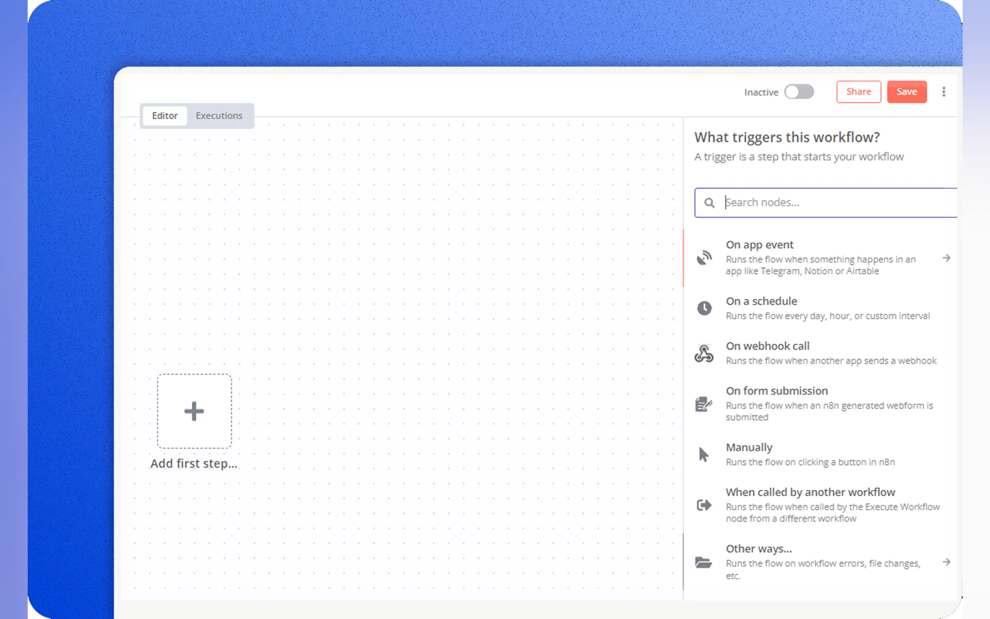Click the plus icon to add first step
This screenshot has width=990, height=619.
194,411
